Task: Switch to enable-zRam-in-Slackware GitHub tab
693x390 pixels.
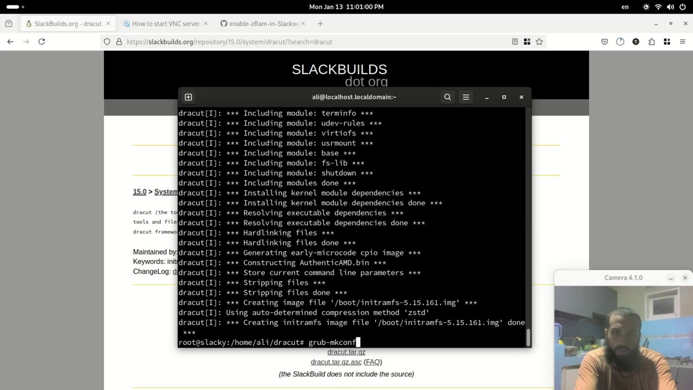Action: pyautogui.click(x=263, y=24)
